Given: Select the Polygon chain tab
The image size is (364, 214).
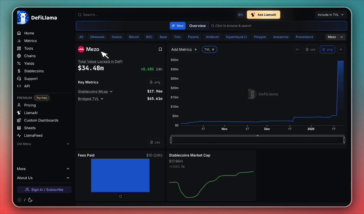Looking at the screenshot, I should [x=260, y=37].
